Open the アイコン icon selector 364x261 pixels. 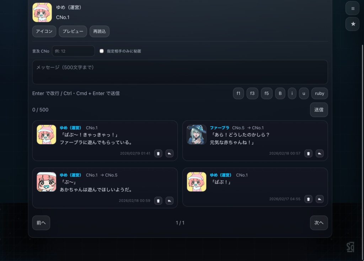(44, 31)
